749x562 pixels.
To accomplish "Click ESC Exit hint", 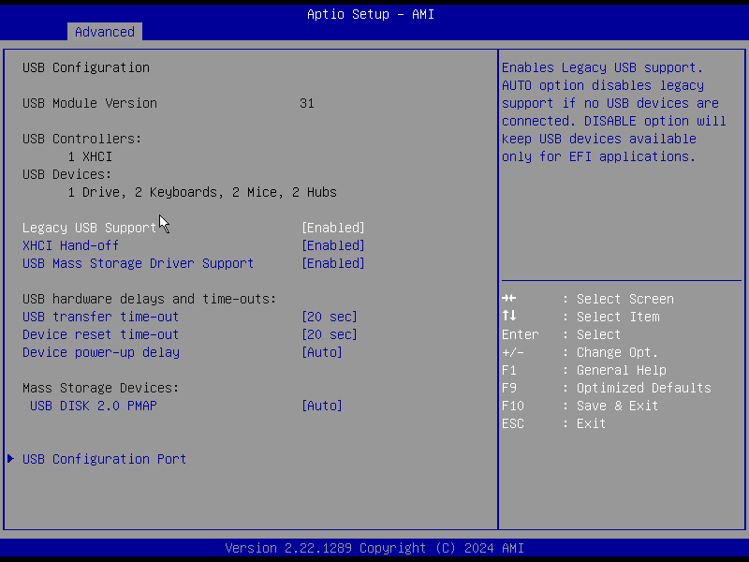I will tap(554, 423).
